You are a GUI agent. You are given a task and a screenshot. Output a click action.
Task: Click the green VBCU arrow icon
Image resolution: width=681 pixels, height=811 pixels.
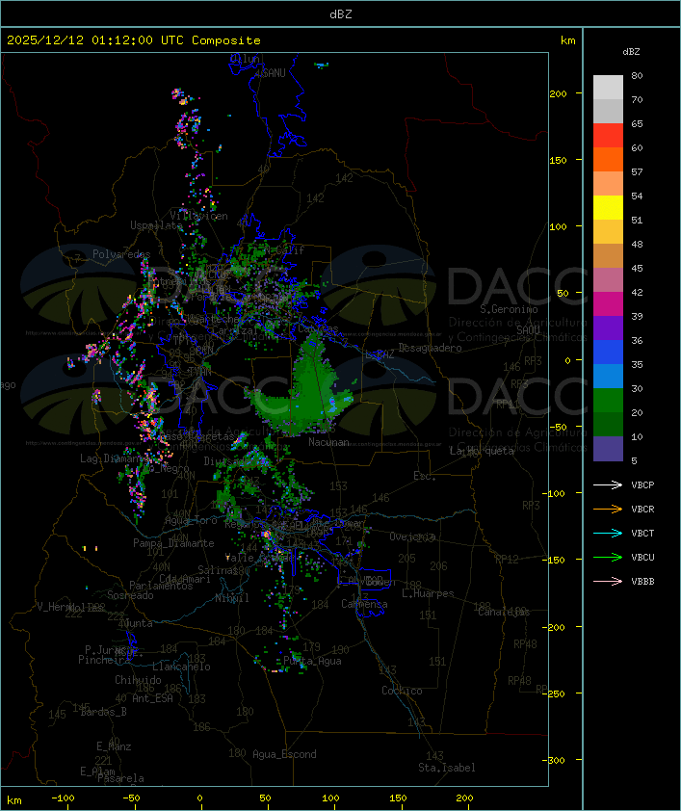pyautogui.click(x=608, y=558)
